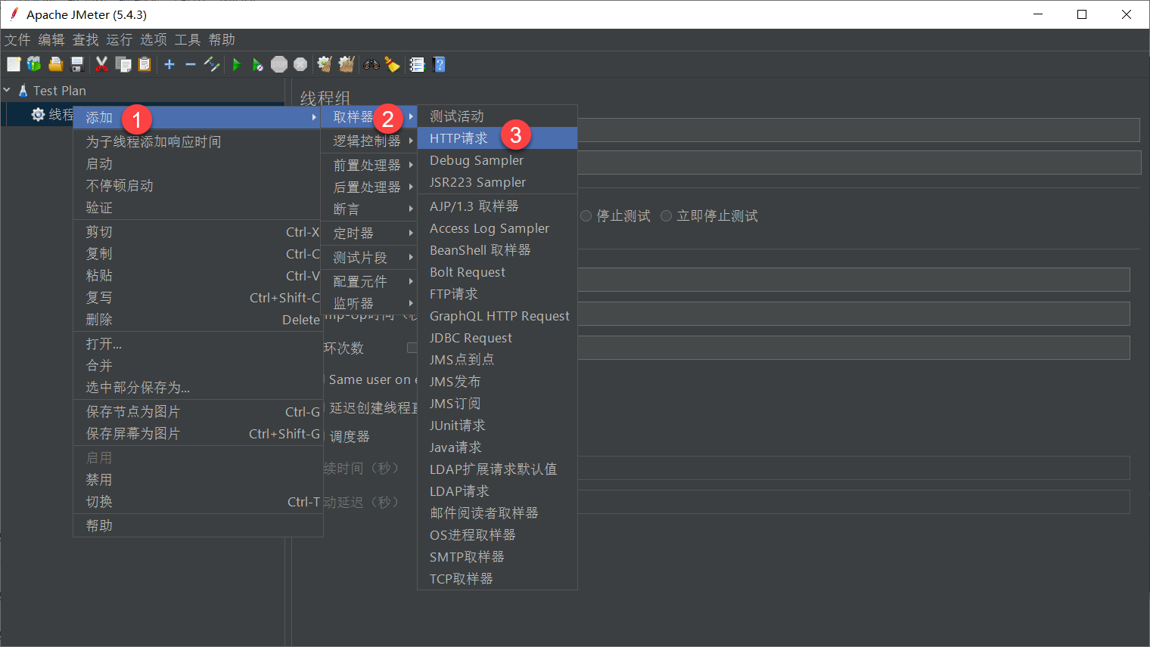Screen dimensions: 1150x647
Task: Expand the 逻辑控制器 submenu
Action: click(x=369, y=141)
